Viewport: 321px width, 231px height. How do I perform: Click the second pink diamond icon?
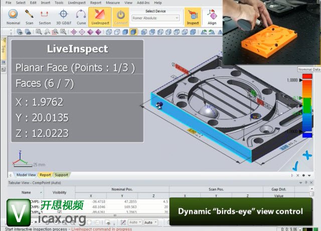point(98,32)
